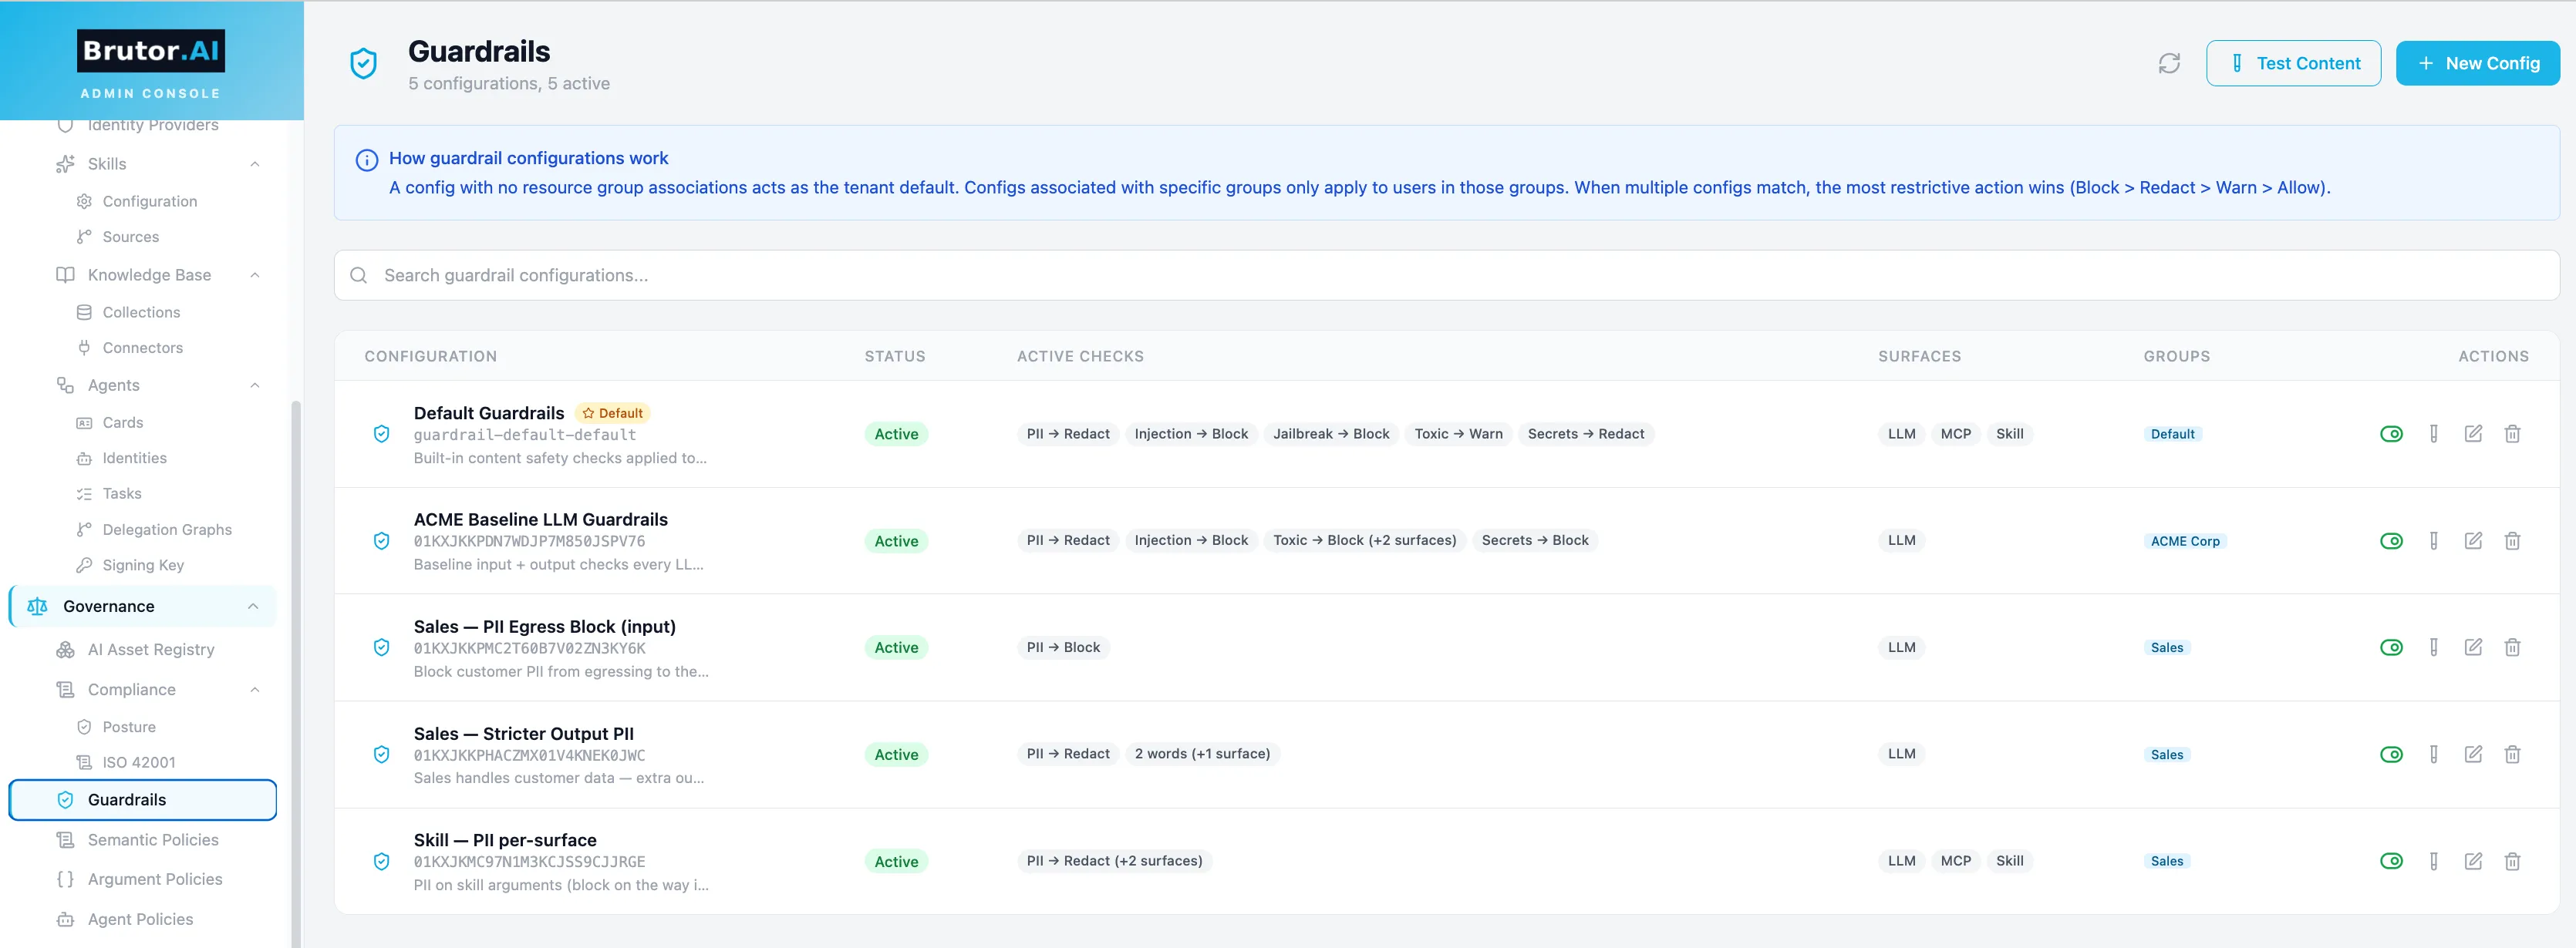Viewport: 2576px width, 948px height.
Task: Toggle Skill PII per-surface switch
Action: click(2391, 861)
